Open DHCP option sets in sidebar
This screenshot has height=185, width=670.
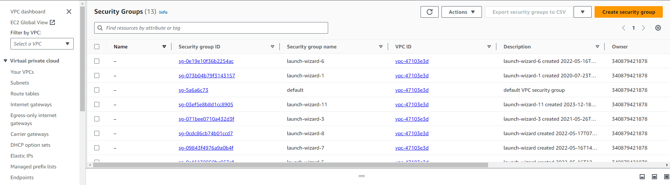[30, 145]
